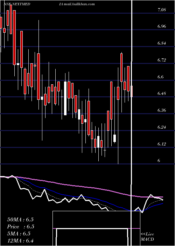Screen dimensions: 175x246
Task: Click the 6.6 price axis label
Action: coord(161,77)
